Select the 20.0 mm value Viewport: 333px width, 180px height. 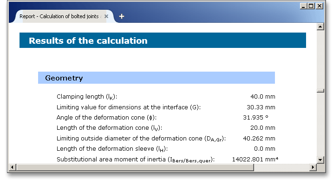tap(263, 127)
